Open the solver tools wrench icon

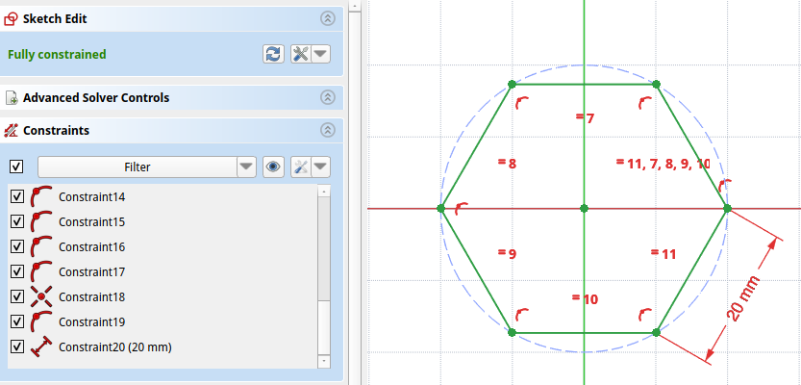tap(300, 54)
